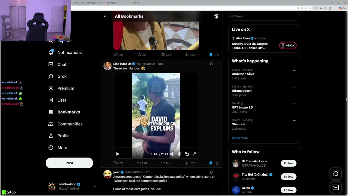
Task: Like the Libs Hate Us post, 14K
Action: click(166, 163)
